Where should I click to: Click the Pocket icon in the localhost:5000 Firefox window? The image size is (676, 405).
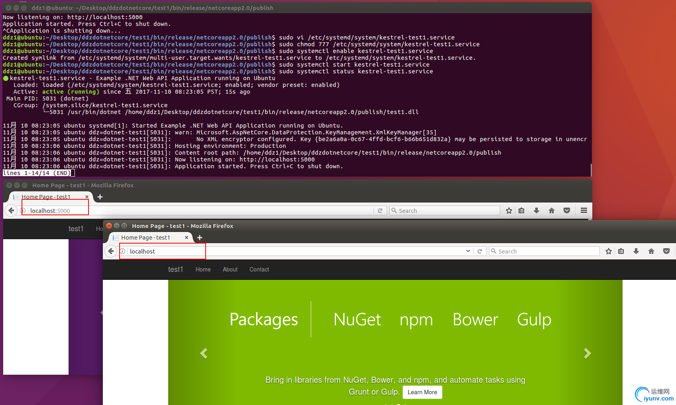(x=567, y=210)
